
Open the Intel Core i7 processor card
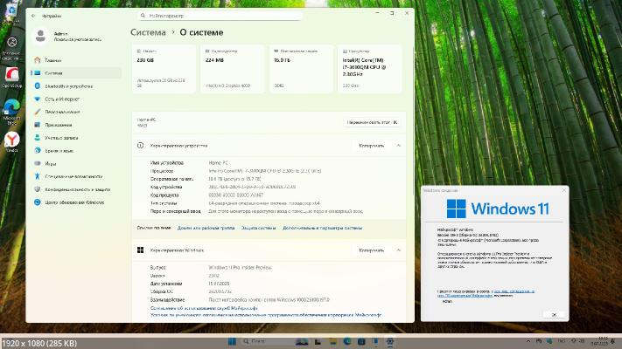tap(370, 69)
